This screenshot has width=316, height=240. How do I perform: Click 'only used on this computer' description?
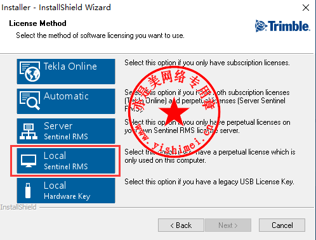coord(210,156)
